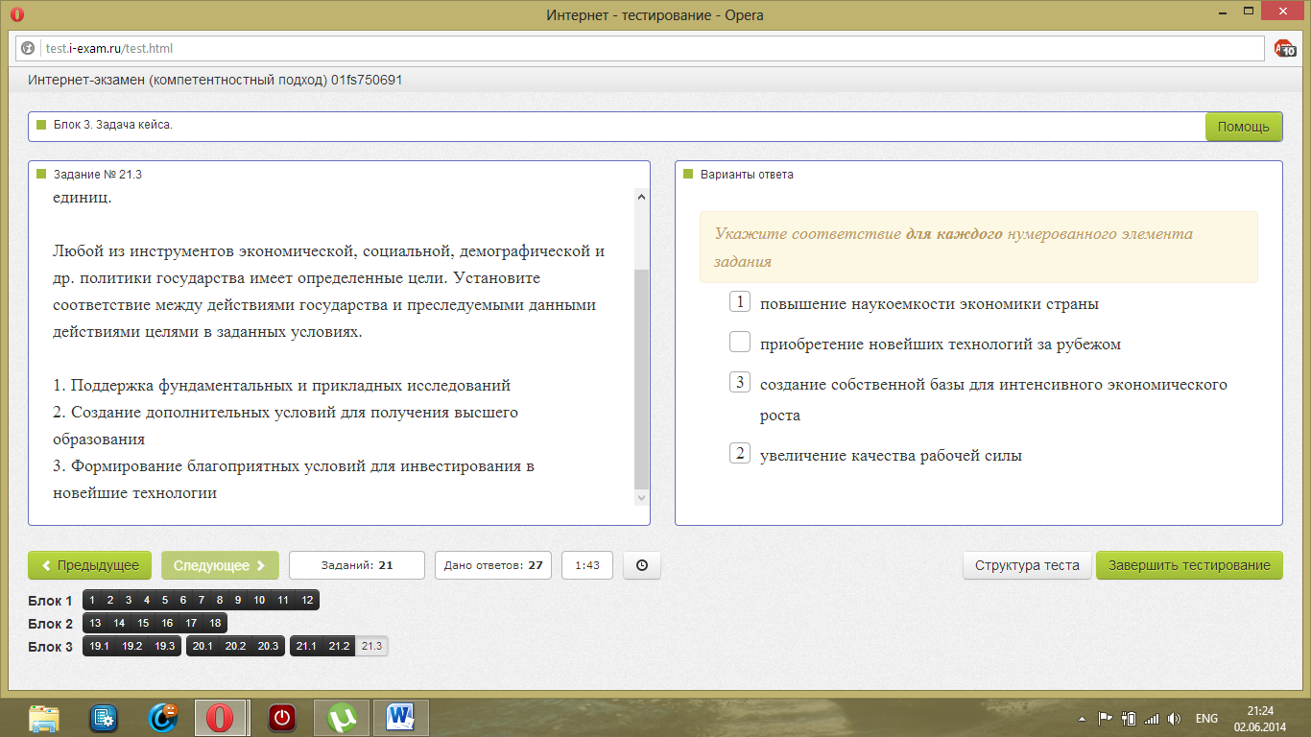This screenshot has height=737, width=1311.
Task: Click box 2 beside увеличение качества рабочей силы
Action: click(739, 454)
